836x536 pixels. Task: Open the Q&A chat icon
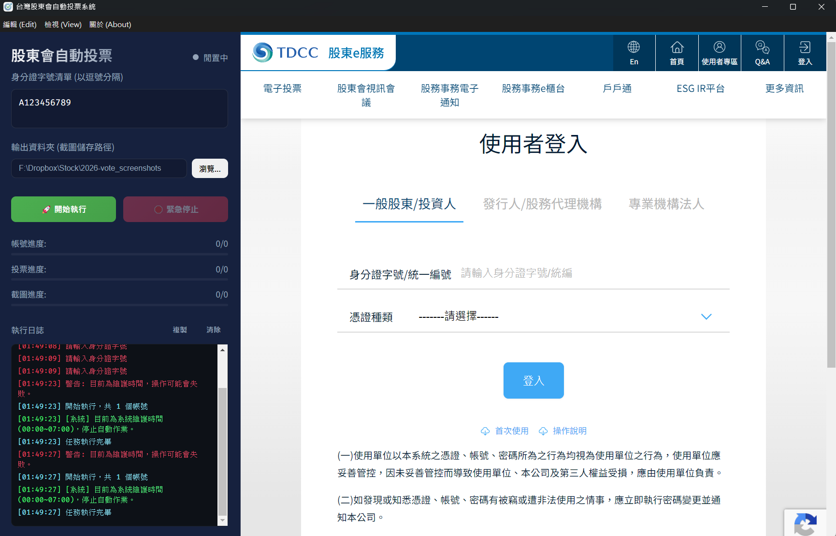pyautogui.click(x=763, y=53)
